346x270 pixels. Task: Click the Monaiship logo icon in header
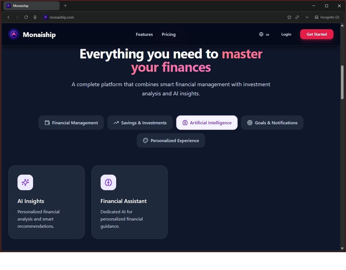pyautogui.click(x=14, y=34)
